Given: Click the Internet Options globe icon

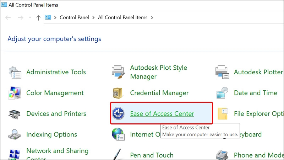Looking at the screenshot, I should (x=118, y=134).
